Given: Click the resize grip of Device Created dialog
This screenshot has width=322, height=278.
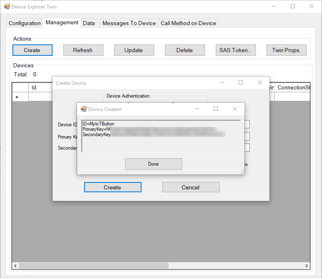Looking at the screenshot, I should [242, 172].
